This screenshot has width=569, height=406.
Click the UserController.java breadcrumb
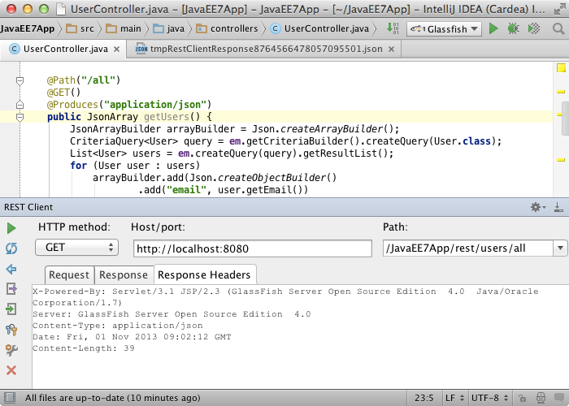(320, 28)
